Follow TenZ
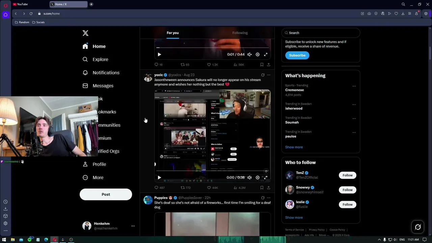Screen dimensions: 432x243 click(348, 175)
